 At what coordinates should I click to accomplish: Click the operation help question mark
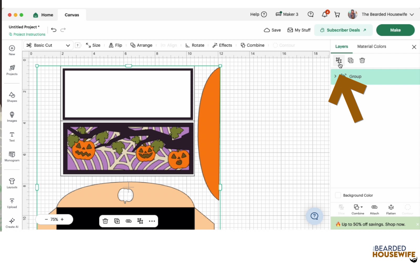coord(77,45)
